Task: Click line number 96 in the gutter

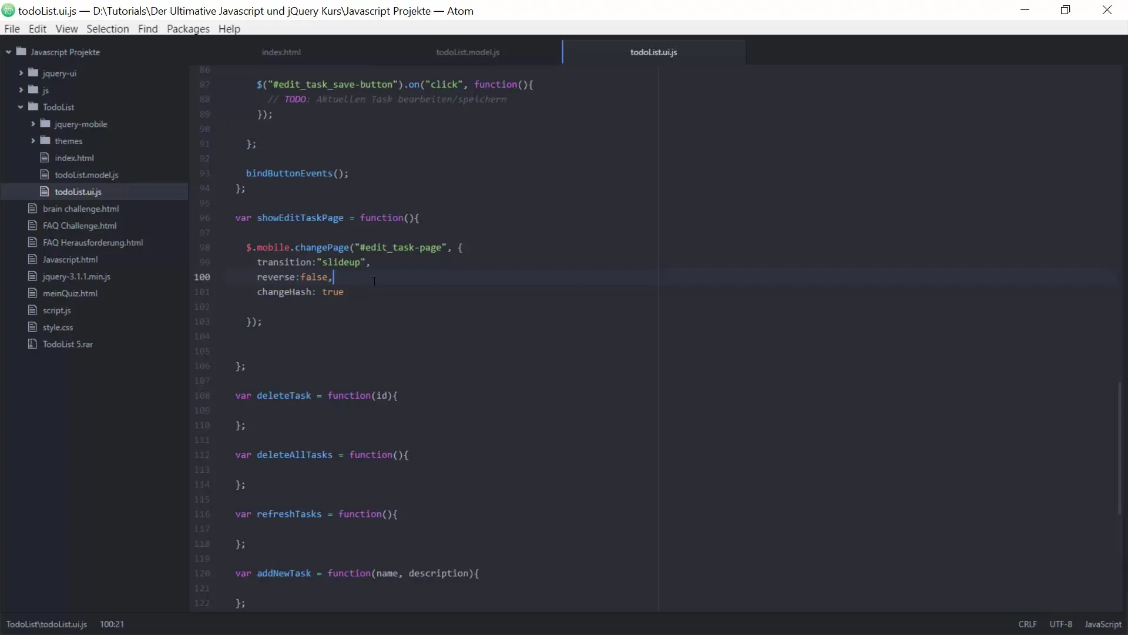Action: pos(204,218)
